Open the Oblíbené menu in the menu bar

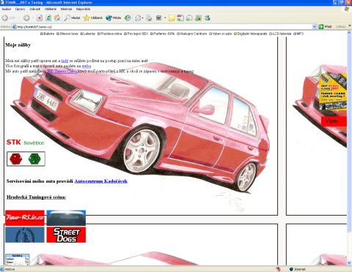coord(51,9)
